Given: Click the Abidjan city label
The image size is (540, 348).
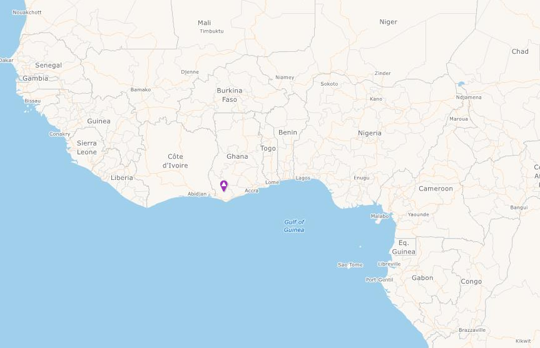Looking at the screenshot, I should point(197,194).
